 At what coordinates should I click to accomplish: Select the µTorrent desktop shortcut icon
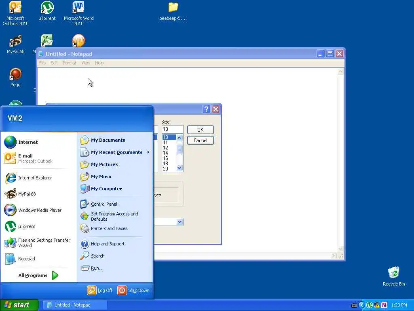[47, 11]
